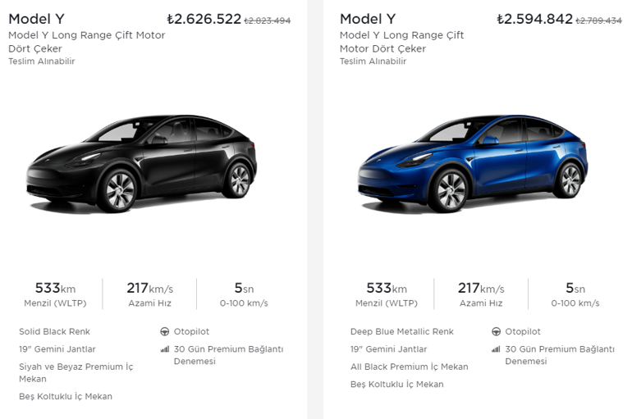Screen dimensions: 632x419
Task: Click 533 km Menzil stat on left card
Action: (x=55, y=294)
